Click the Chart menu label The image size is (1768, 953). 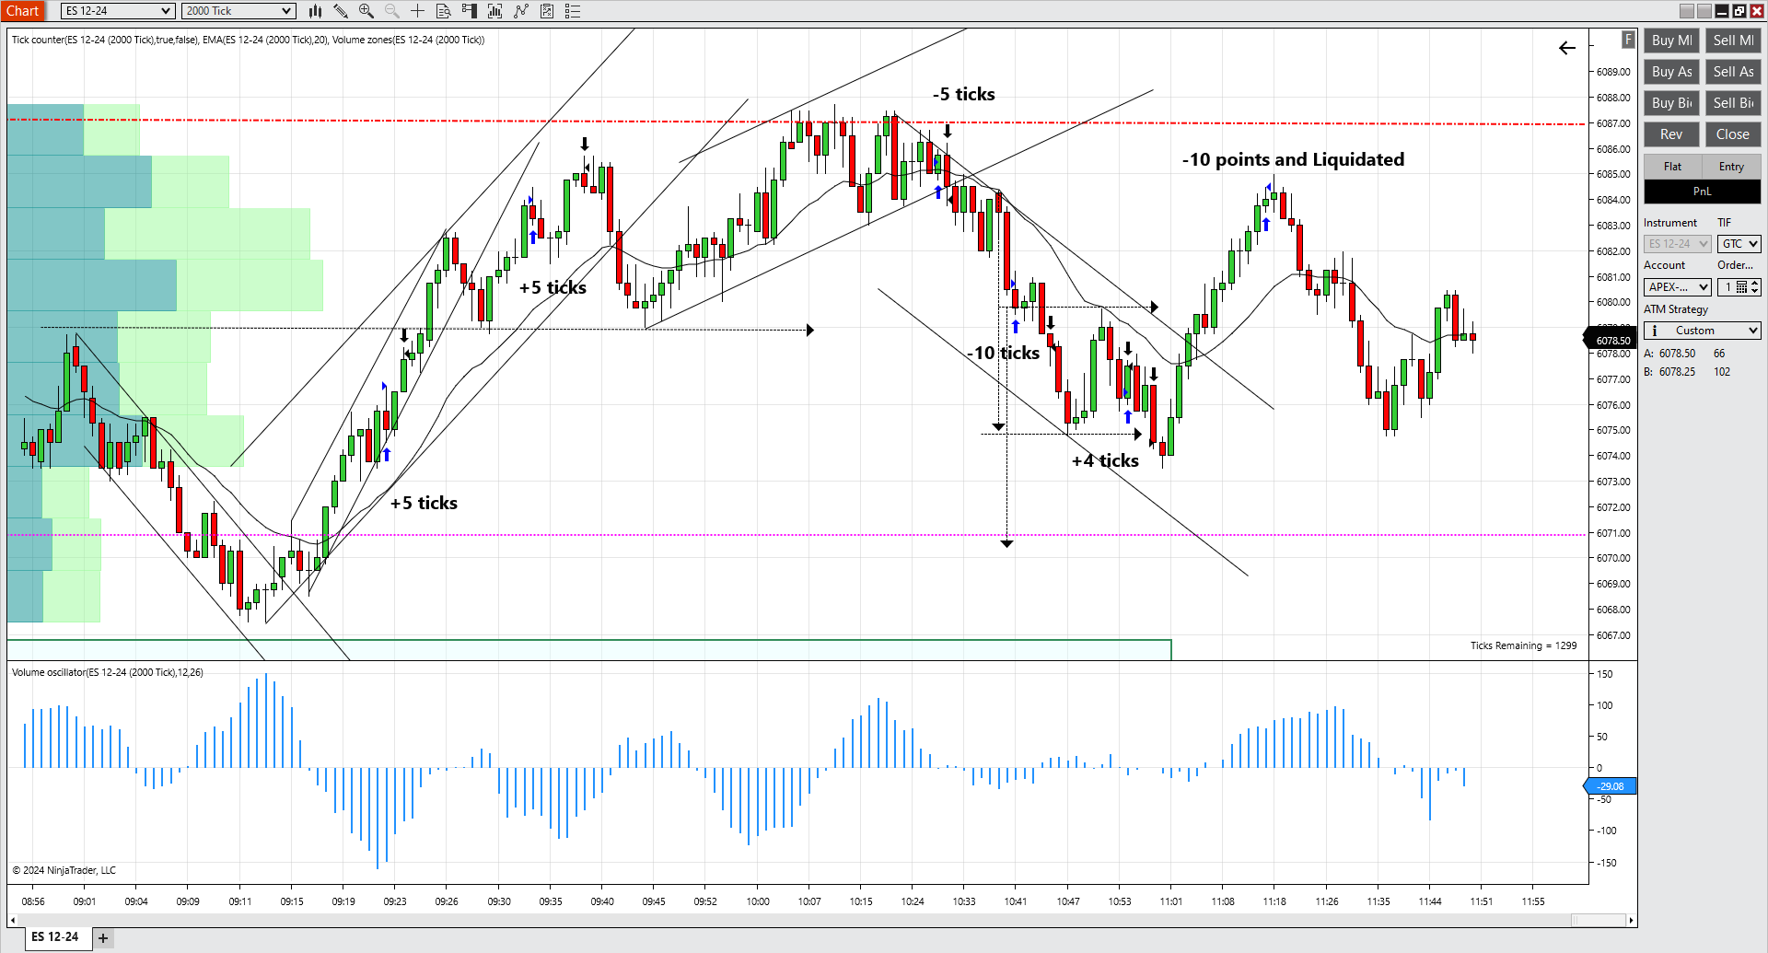[x=22, y=11]
